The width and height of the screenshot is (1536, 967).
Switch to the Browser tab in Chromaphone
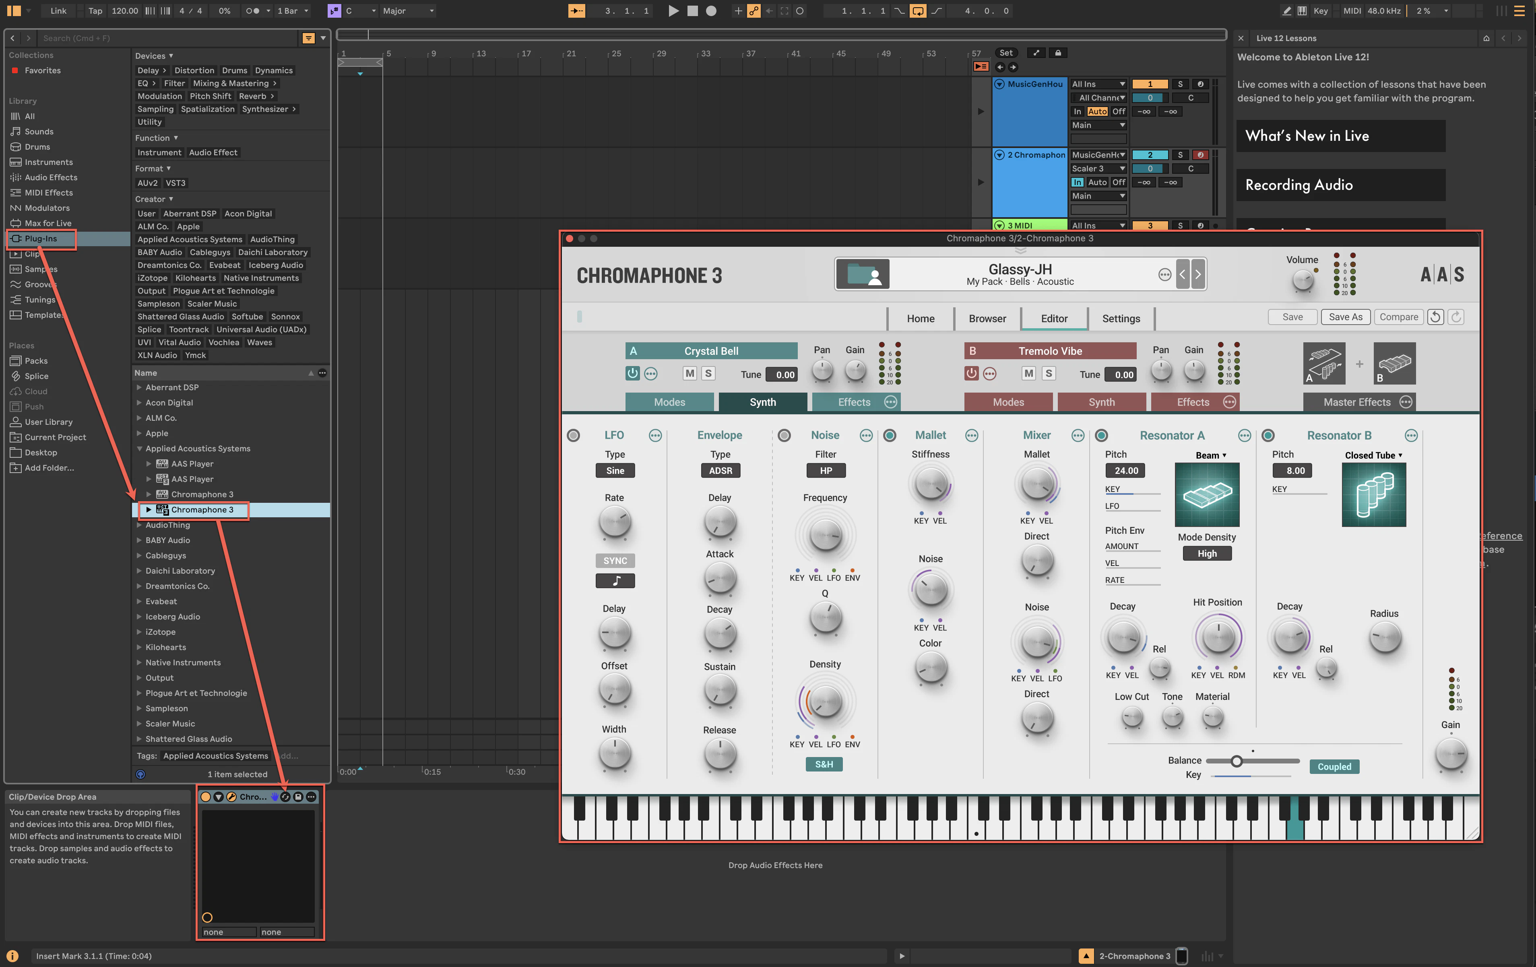pyautogui.click(x=987, y=319)
